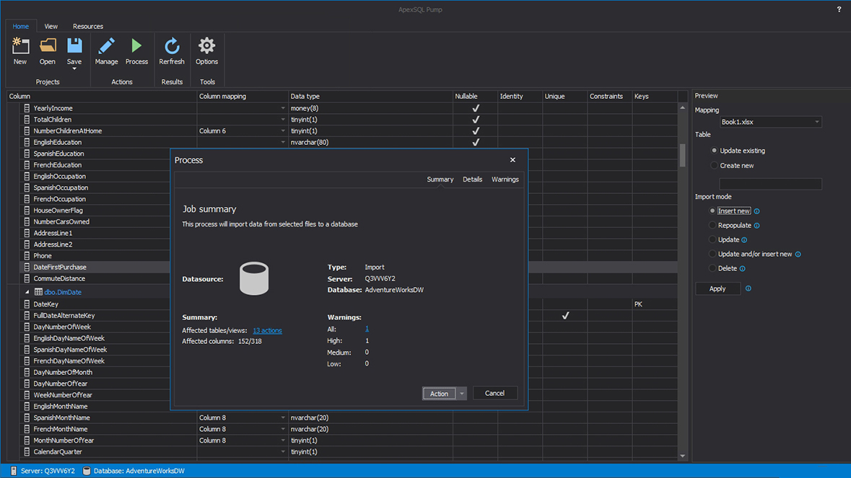Screen dimensions: 851x478
Task: Cancel the Process dialog
Action: (x=494, y=393)
